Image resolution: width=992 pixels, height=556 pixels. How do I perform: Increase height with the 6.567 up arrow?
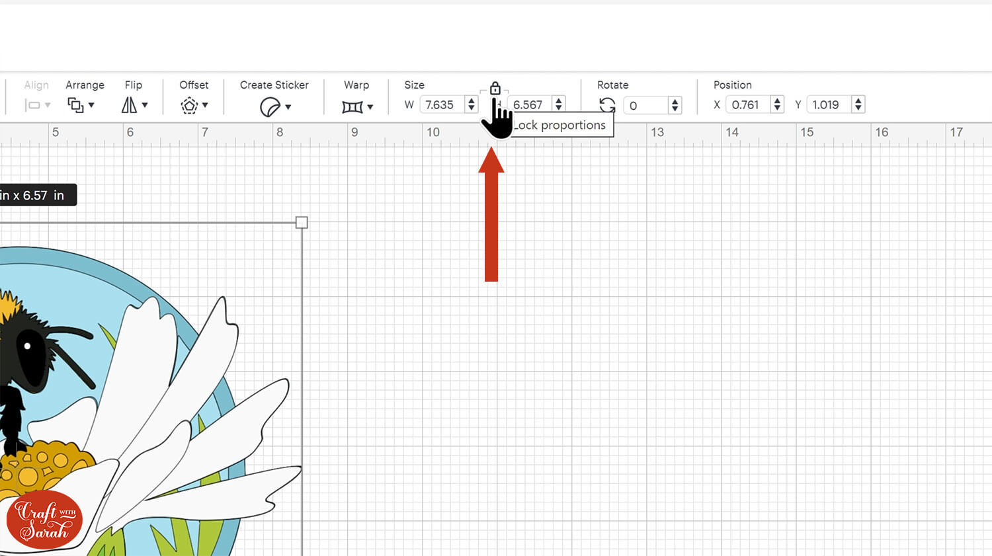pyautogui.click(x=559, y=100)
